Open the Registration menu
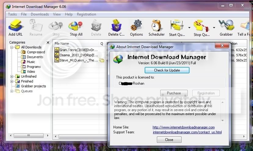This screenshot has height=151, width=253. click(86, 14)
